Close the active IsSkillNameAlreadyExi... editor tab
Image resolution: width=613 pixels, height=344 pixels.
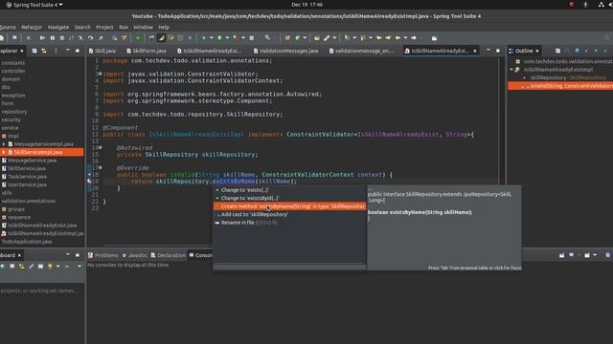pyautogui.click(x=475, y=51)
